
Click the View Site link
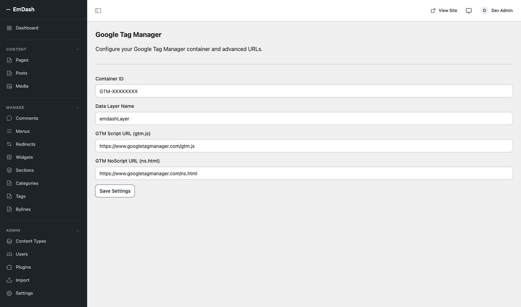tap(444, 10)
